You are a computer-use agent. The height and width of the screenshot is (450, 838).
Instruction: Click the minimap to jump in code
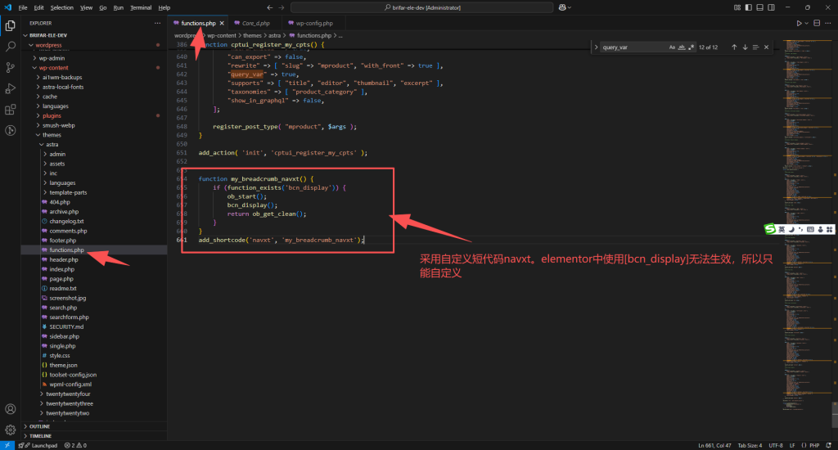[798, 164]
